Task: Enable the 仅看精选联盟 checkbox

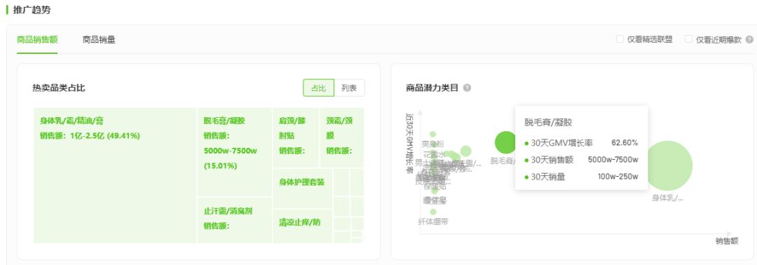Action: (x=620, y=39)
